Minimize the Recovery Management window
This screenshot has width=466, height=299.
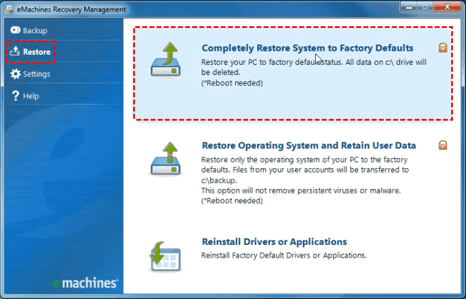click(409, 7)
